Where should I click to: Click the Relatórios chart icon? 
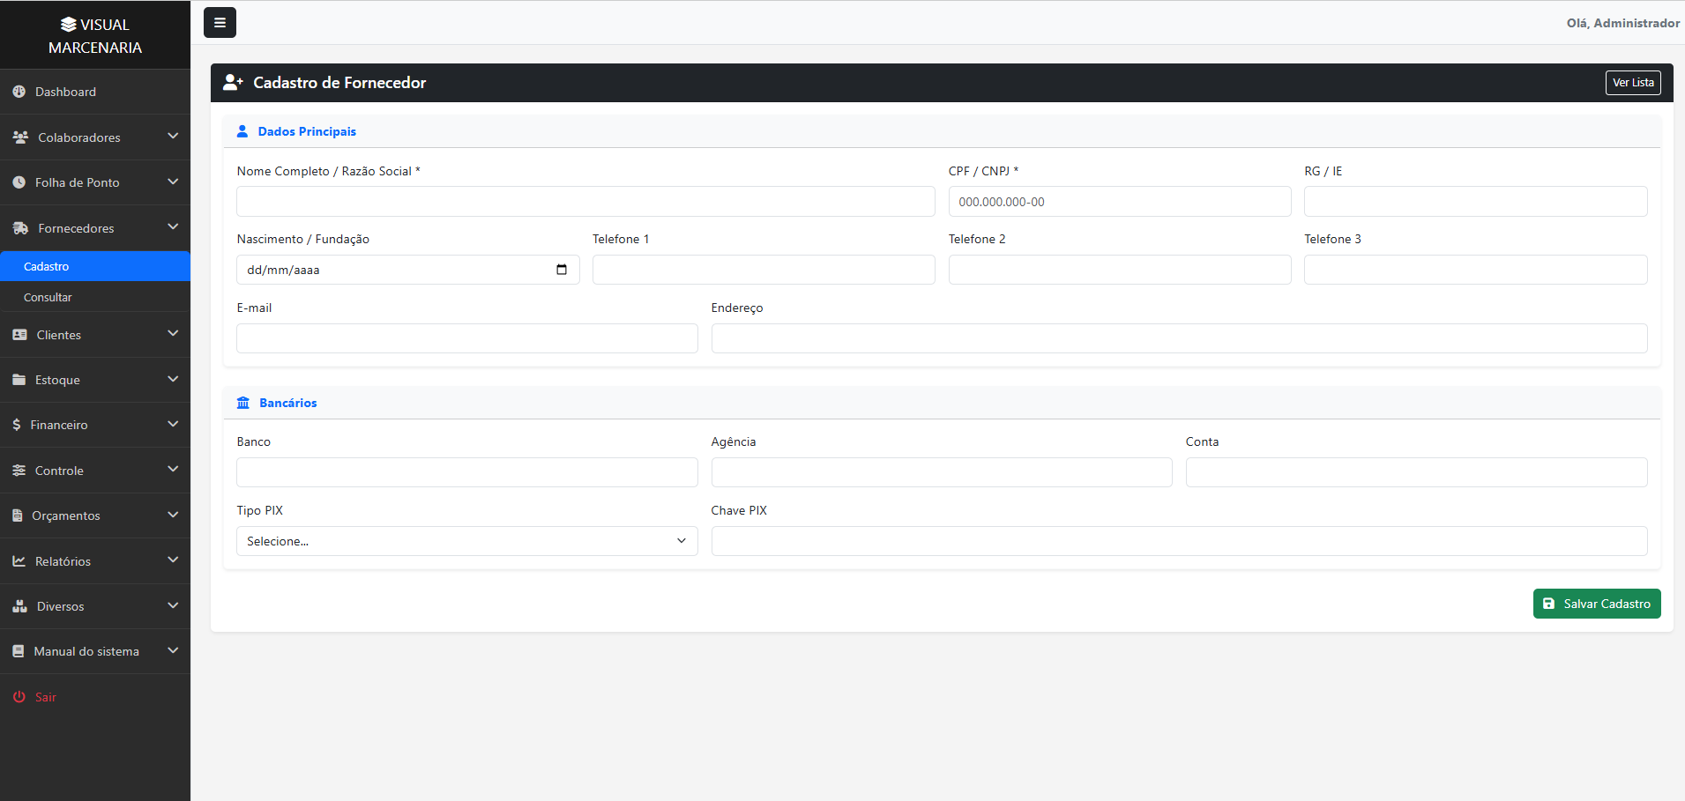coord(19,561)
